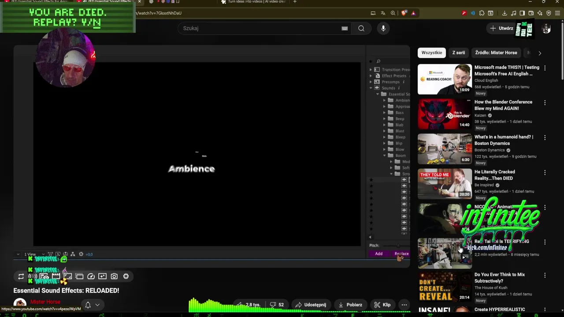Open browser downloads arrow icon
Viewport: 564px width, 317px height.
505,13
